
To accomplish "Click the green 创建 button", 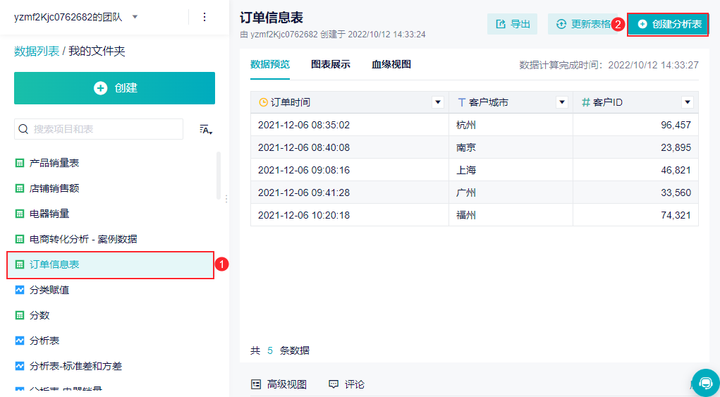I will point(114,88).
